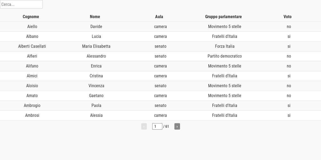Click the previous page arrow
The width and height of the screenshot is (321, 160).
tap(144, 126)
